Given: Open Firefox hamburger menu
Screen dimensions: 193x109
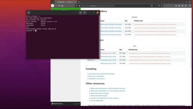Looking at the screenshot, I should [x=190, y=6].
